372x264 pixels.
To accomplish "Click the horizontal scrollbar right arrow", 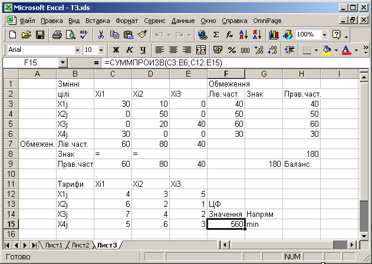I will (x=352, y=245).
